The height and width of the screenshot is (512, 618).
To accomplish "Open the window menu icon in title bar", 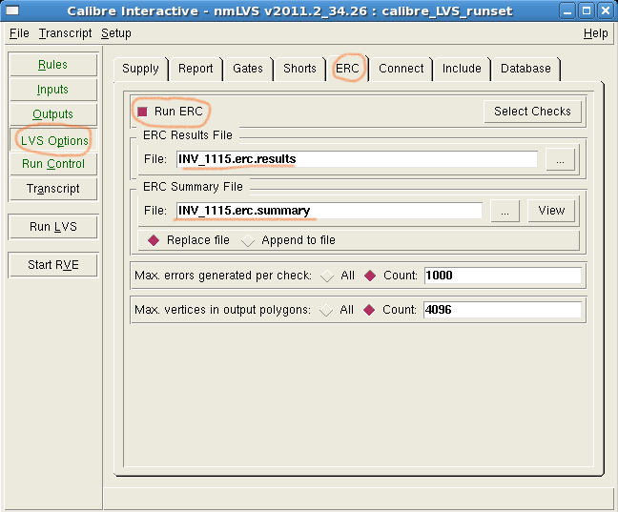I will [x=12, y=10].
